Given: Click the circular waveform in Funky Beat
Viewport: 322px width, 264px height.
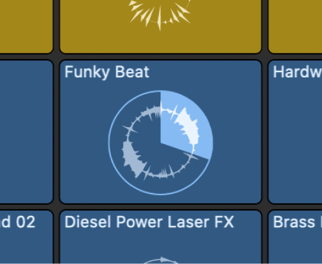Looking at the screenshot, I should coord(160,142).
